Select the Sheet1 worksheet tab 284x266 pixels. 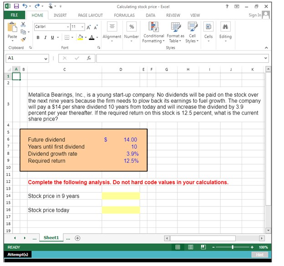[51, 238]
